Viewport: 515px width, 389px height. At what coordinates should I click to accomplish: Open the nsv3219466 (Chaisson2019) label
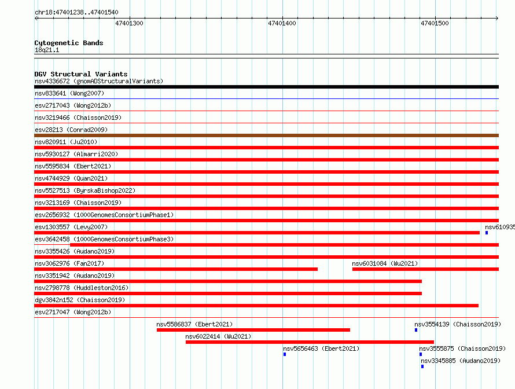pos(78,118)
